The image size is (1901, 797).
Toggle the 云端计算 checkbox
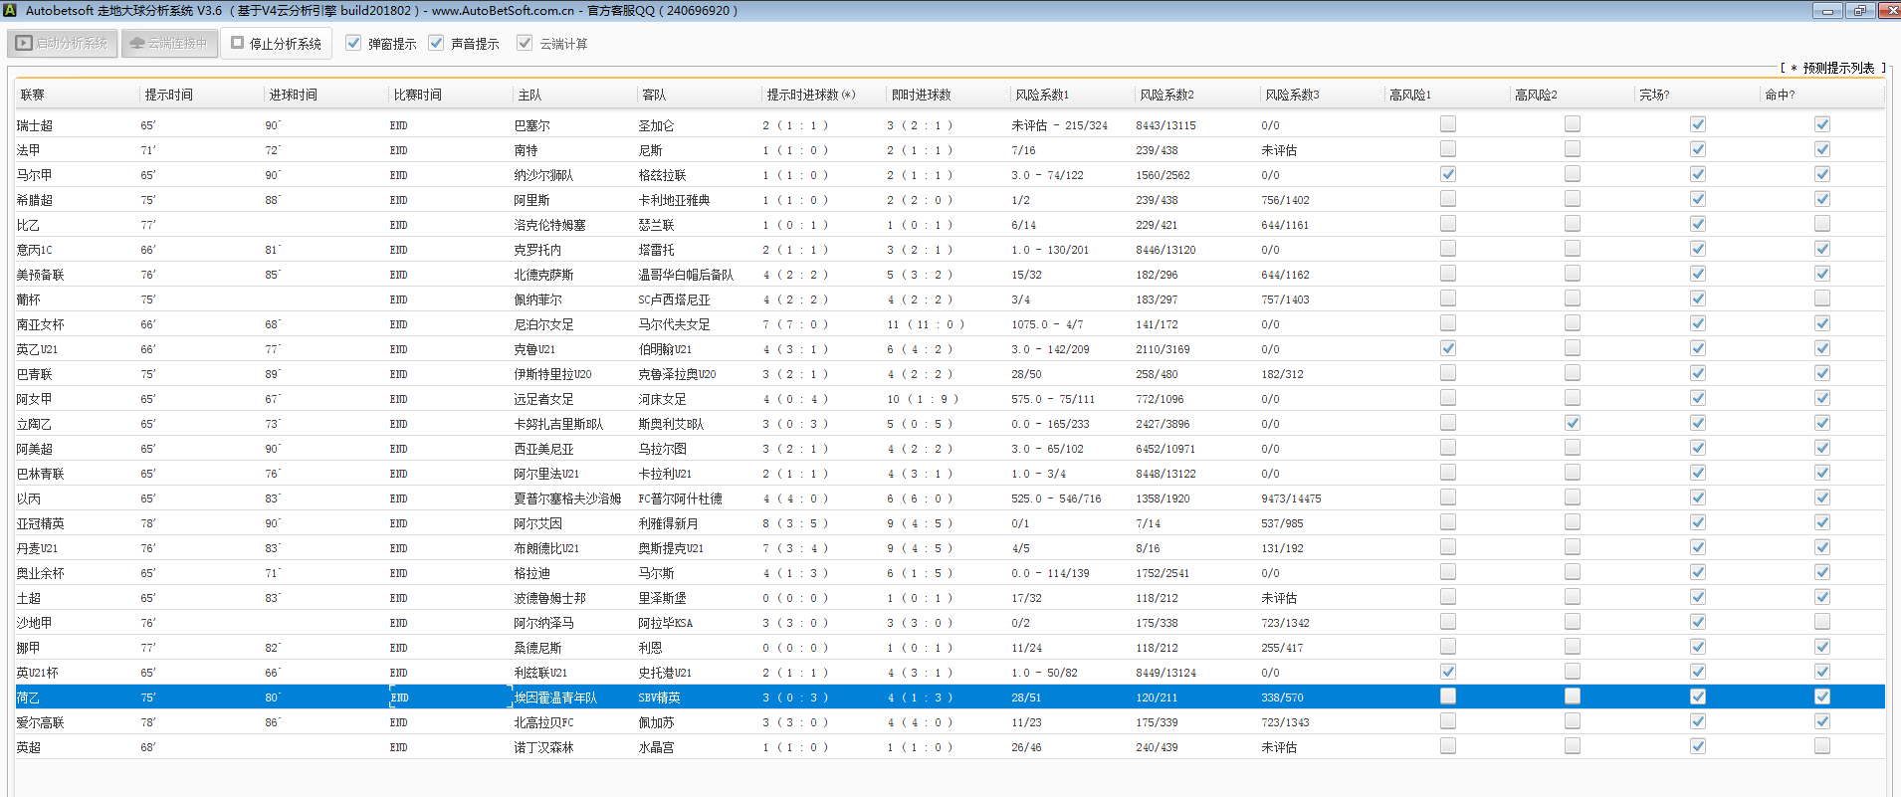click(x=525, y=43)
